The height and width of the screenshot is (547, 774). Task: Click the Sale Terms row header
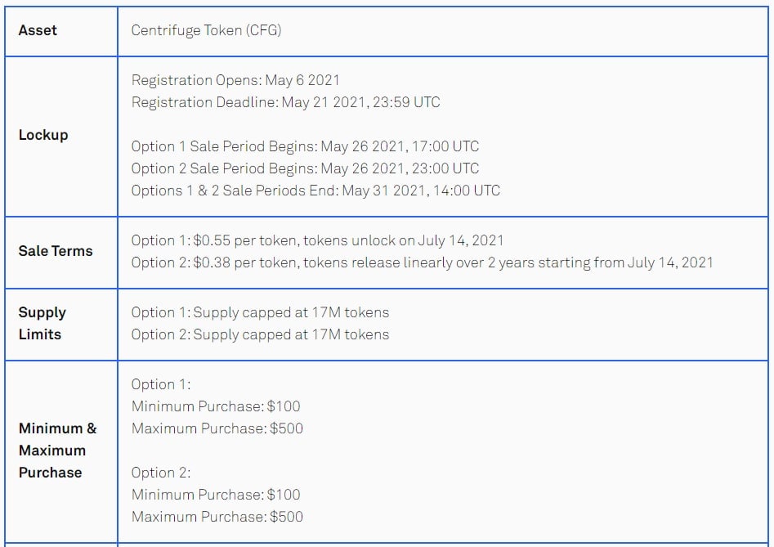[x=56, y=251]
